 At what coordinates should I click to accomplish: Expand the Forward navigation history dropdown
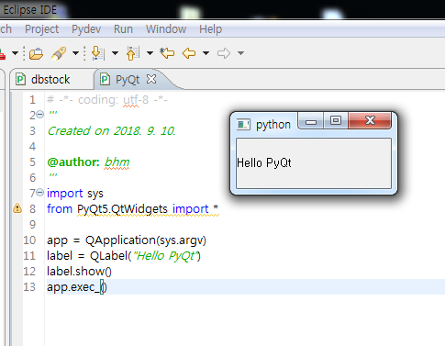point(241,53)
